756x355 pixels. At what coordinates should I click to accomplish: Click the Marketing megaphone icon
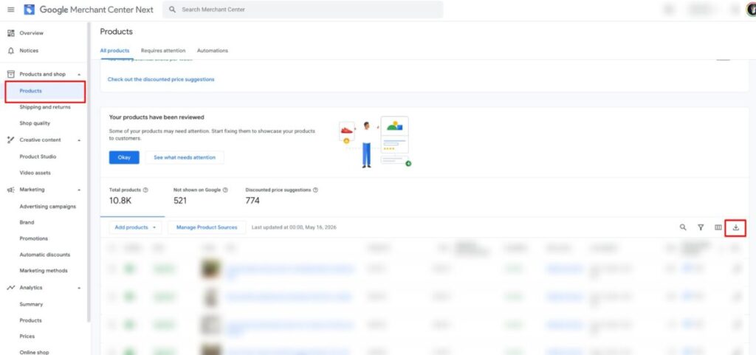(10, 190)
